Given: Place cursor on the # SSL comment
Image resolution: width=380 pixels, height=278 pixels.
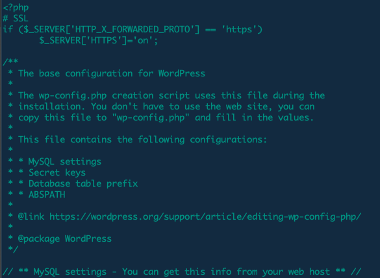Looking at the screenshot, I should coord(16,18).
